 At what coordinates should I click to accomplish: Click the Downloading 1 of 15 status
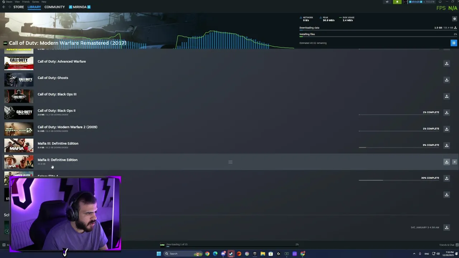pyautogui.click(x=177, y=244)
